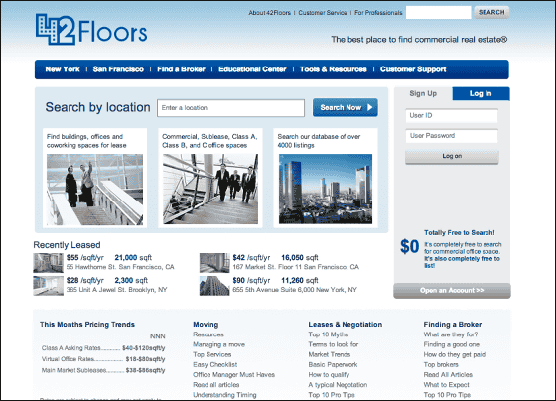Focus the Enter a location field

(x=230, y=108)
